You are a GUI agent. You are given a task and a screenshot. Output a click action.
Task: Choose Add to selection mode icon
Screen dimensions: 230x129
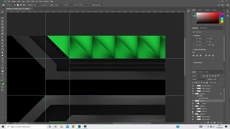(18, 5)
